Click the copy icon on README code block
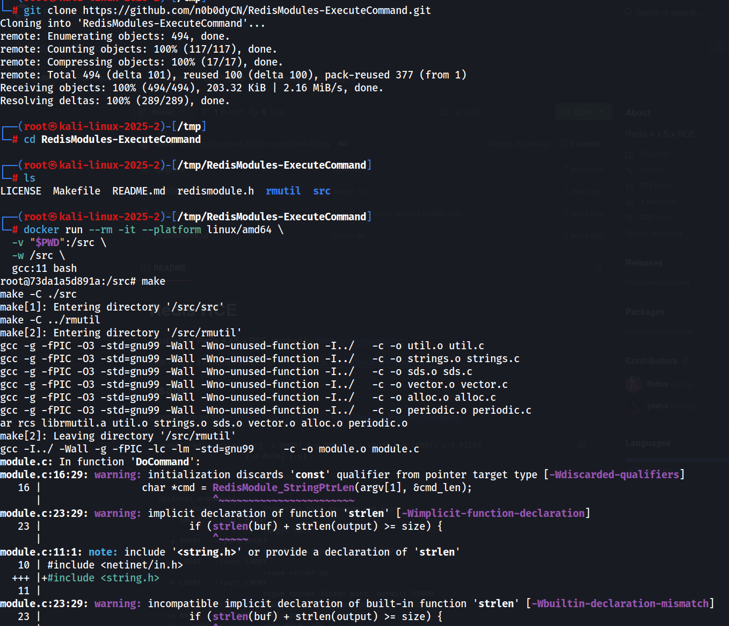This screenshot has width=729, height=626. point(582,444)
